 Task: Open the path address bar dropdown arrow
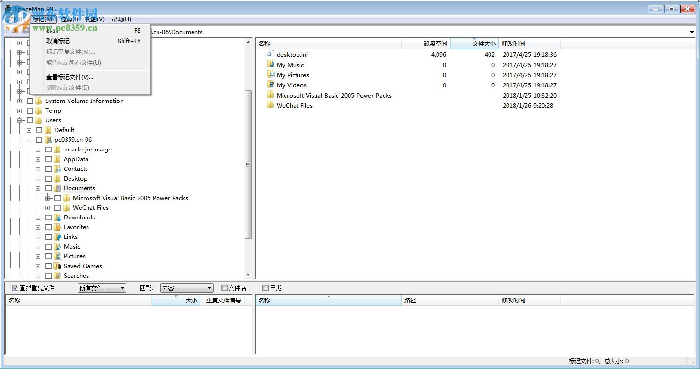tap(692, 32)
